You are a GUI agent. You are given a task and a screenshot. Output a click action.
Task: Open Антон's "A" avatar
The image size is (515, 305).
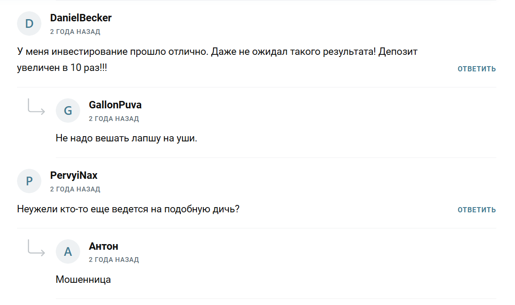coord(68,251)
